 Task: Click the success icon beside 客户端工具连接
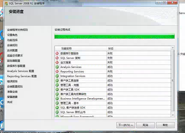57,81
